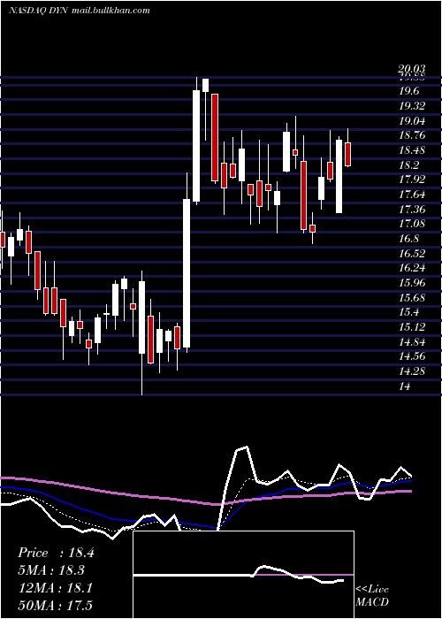
Task: Click the Price : 18.4 readout
Action: [56, 553]
